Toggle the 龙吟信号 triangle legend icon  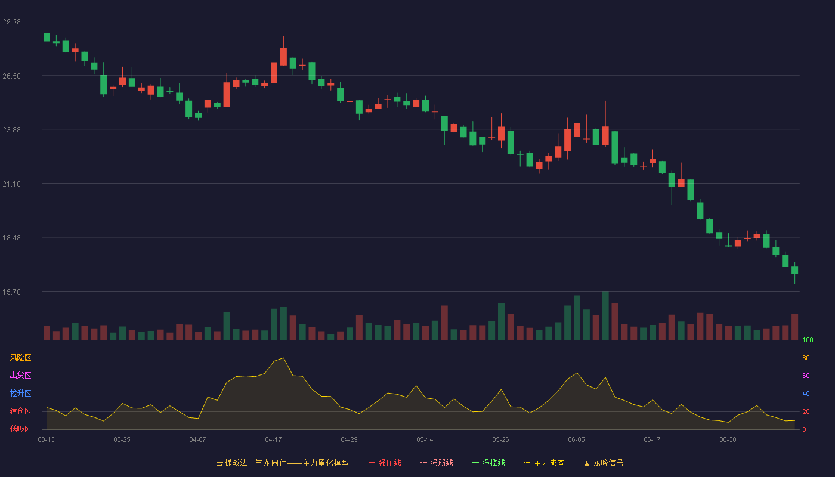[587, 463]
